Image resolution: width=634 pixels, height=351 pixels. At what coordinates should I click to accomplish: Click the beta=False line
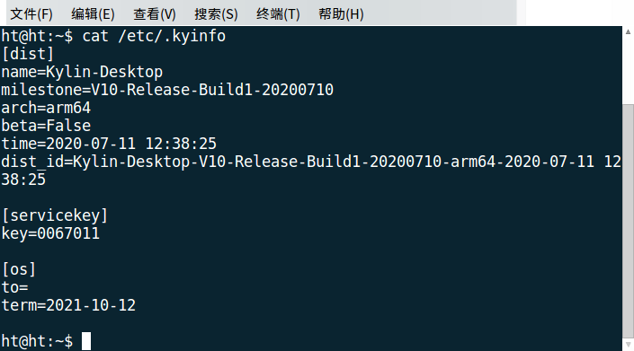46,126
